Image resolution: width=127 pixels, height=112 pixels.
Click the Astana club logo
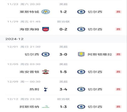point(45,107)
